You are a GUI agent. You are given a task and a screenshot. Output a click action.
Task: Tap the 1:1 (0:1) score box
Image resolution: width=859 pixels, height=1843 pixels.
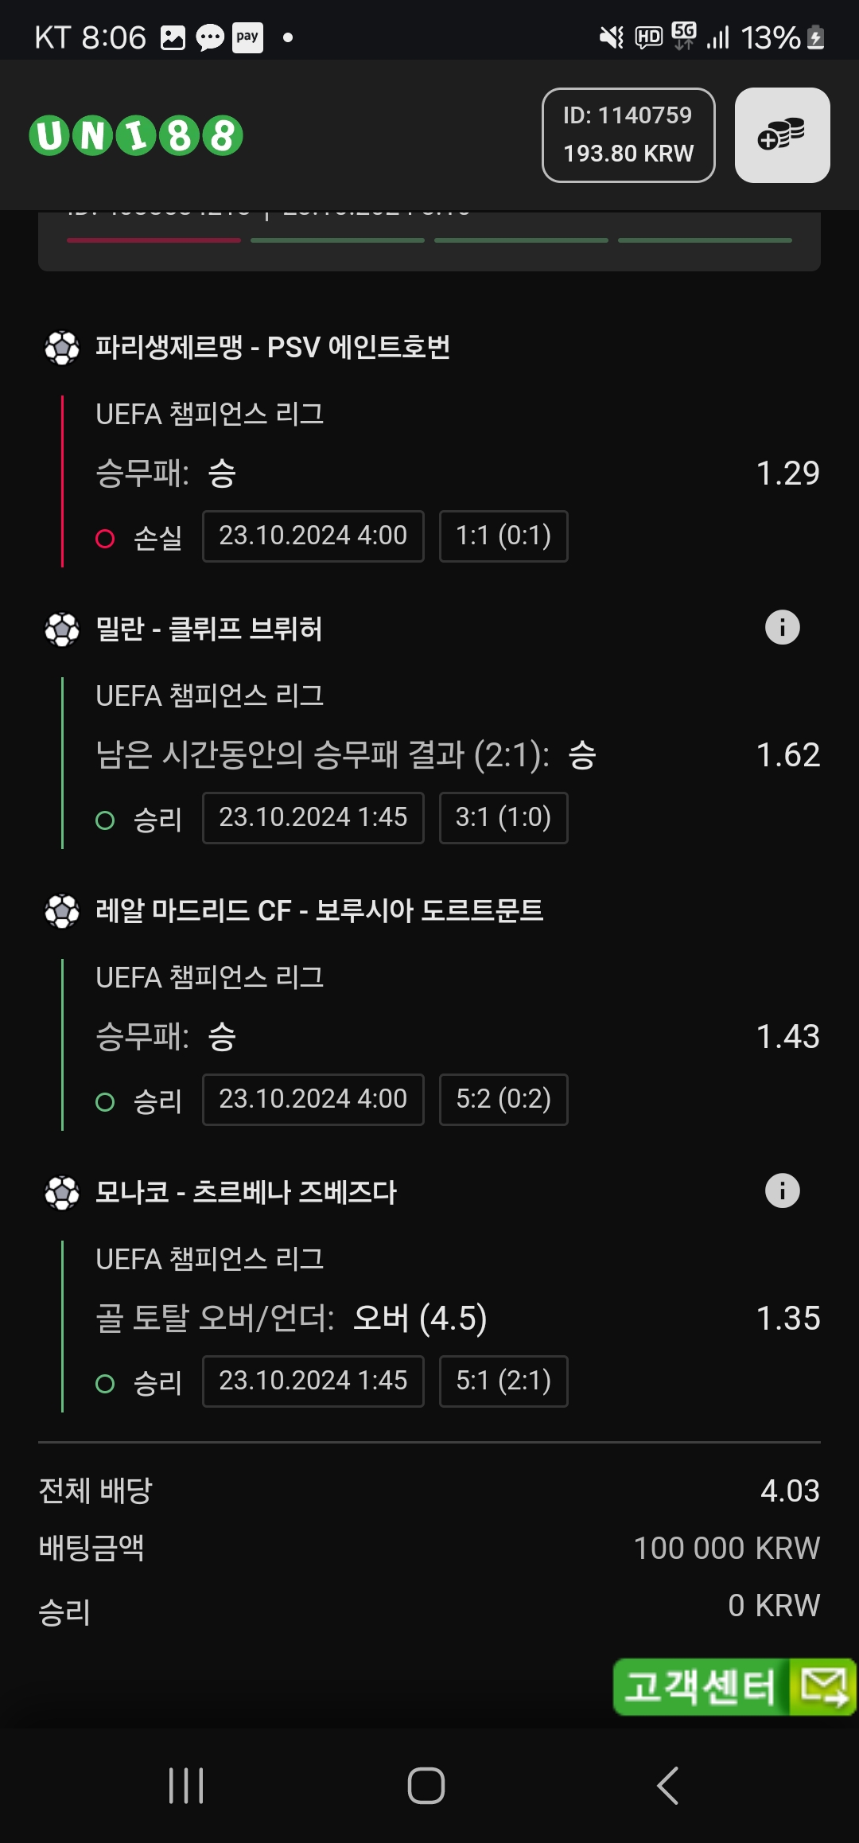point(503,536)
